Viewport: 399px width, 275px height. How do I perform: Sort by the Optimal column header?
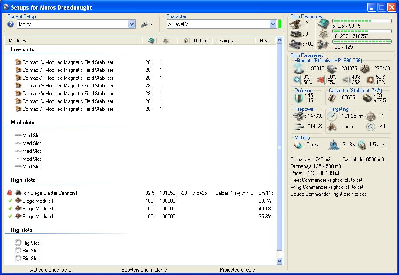[x=201, y=41]
